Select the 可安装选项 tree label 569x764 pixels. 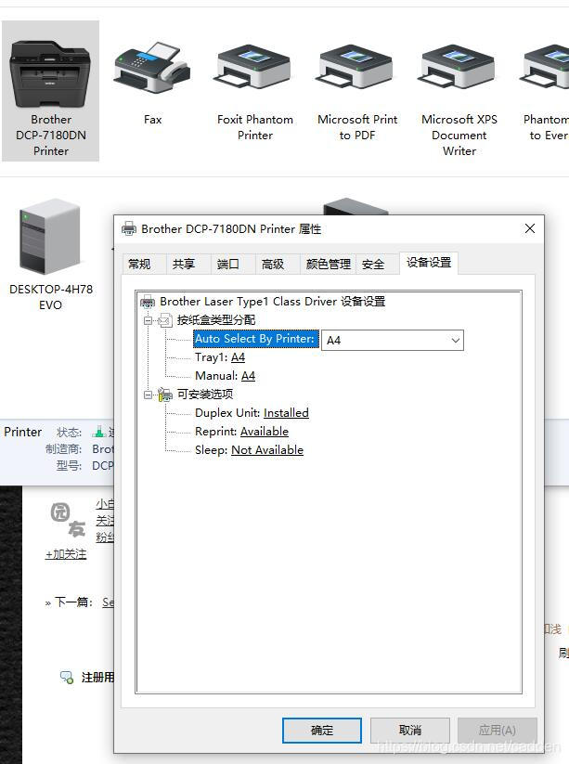click(x=204, y=395)
